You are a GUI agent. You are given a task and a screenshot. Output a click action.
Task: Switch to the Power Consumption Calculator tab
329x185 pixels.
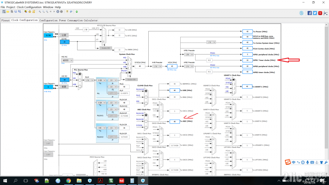tap(78, 20)
